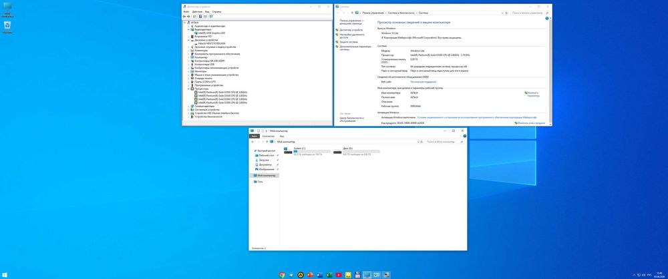The image size is (668, 279).
Task: Click Изменить ключ продукта link
Action: point(531,123)
